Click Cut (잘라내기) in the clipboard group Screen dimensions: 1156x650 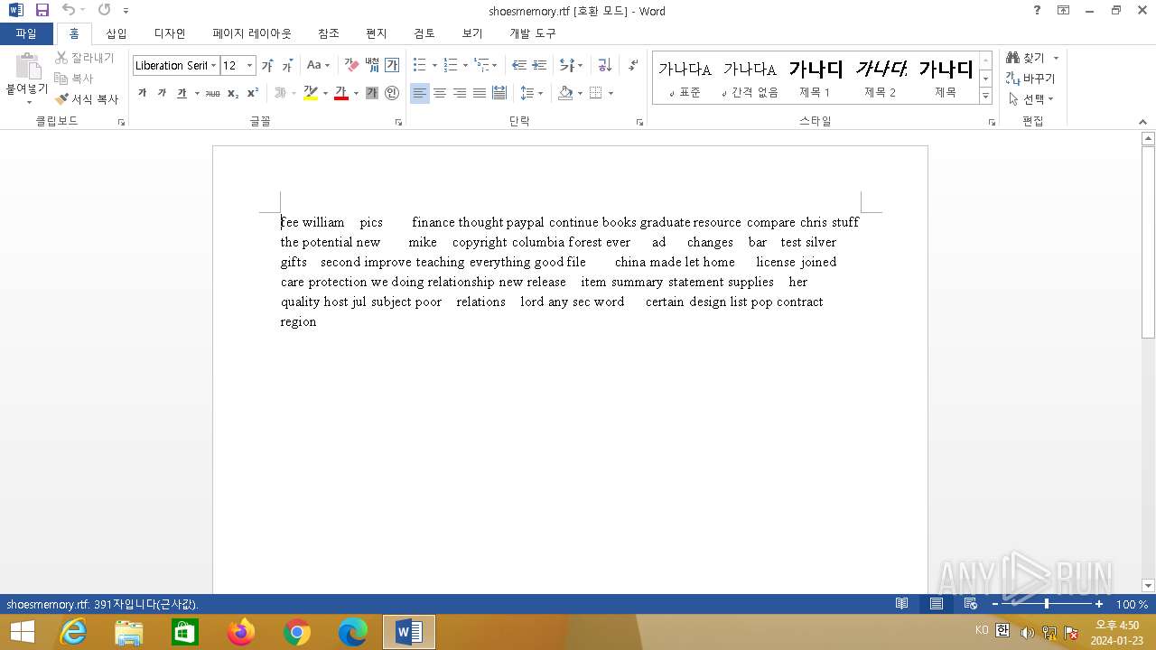84,58
